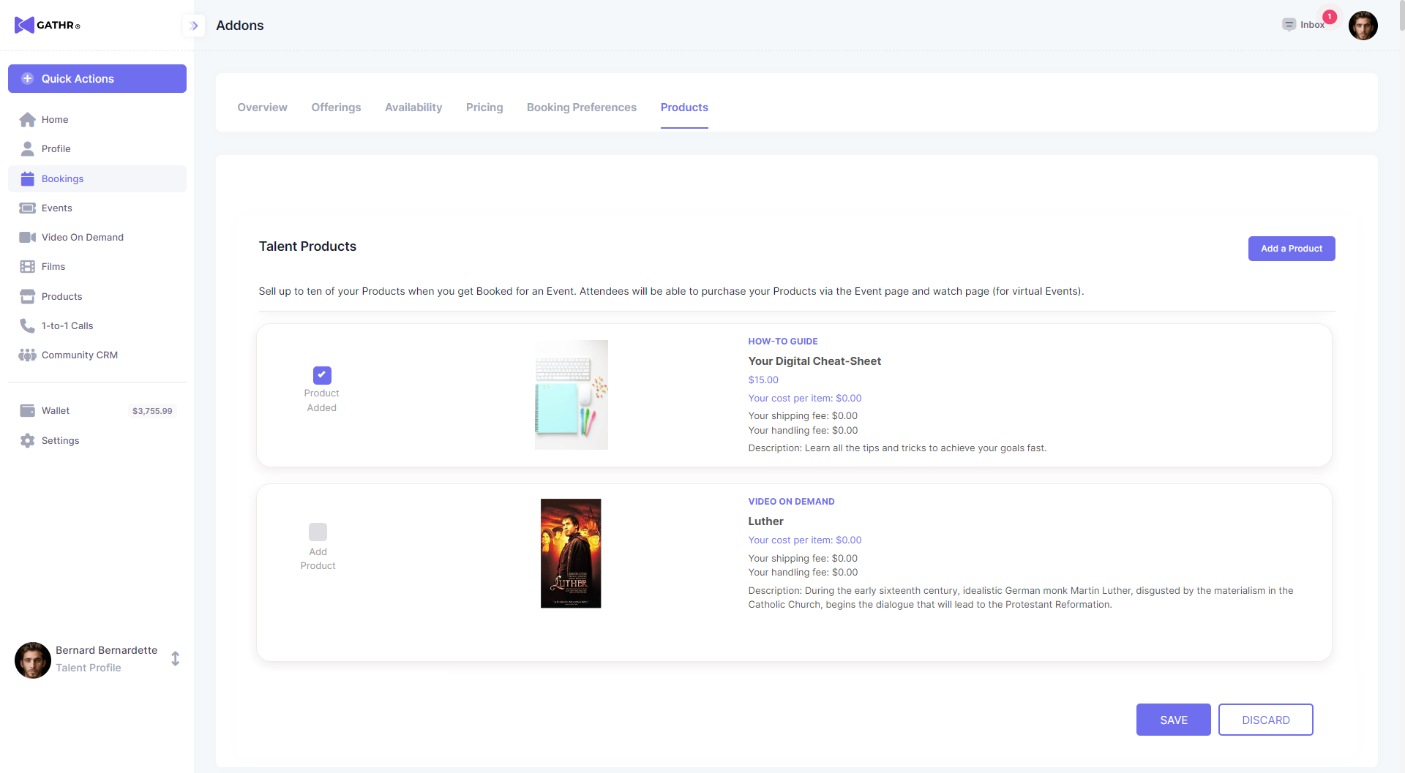1405x773 pixels.
Task: Click the Luther movie poster thumbnail
Action: click(571, 554)
